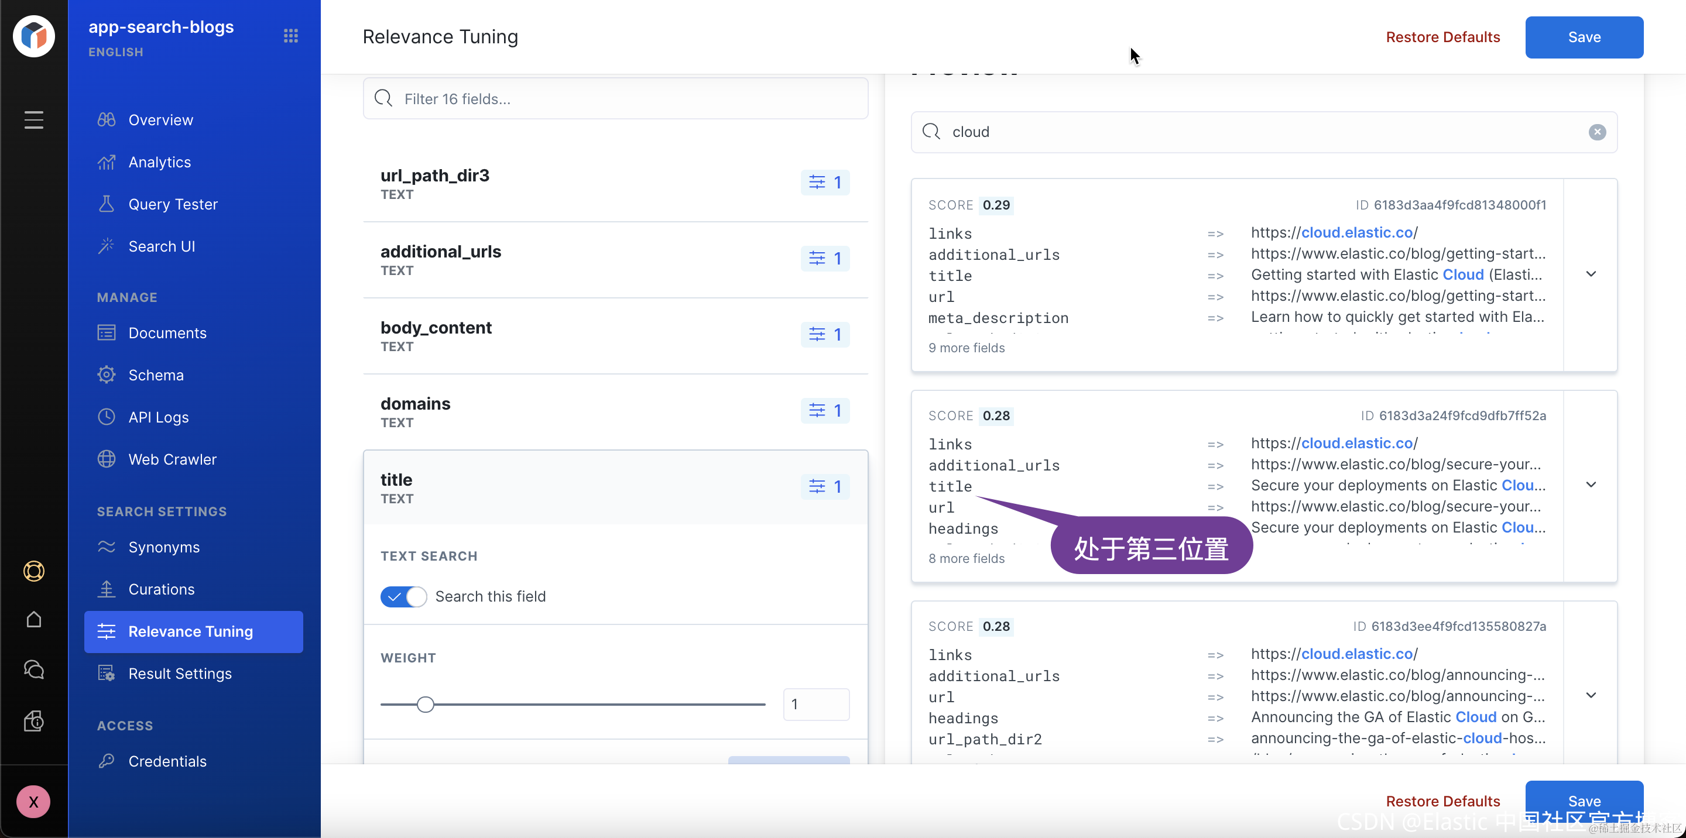Screen dimensions: 1686x838
Task: Clear the cloud search query
Action: [x=1596, y=132]
